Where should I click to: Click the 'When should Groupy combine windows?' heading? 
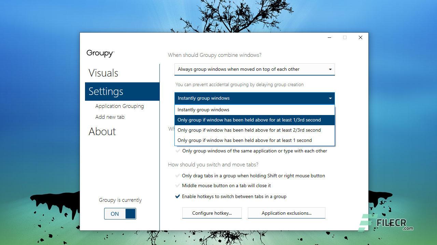click(x=215, y=55)
